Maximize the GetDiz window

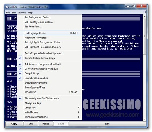(134, 6)
